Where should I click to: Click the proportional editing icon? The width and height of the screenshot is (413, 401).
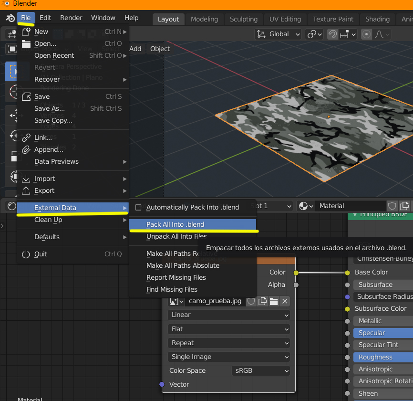click(367, 34)
